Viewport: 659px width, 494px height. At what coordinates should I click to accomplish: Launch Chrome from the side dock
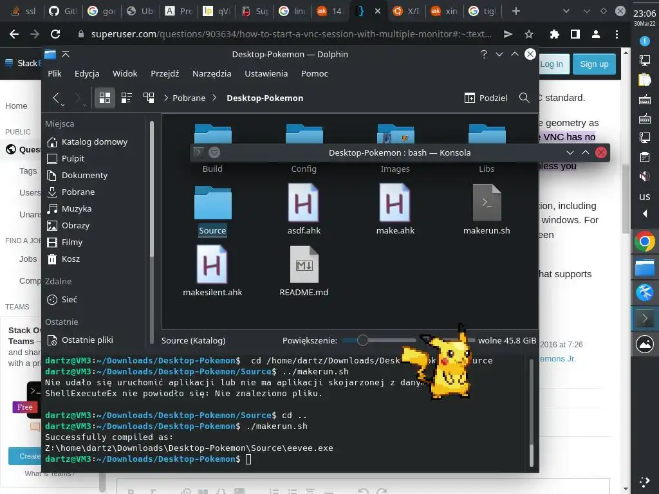point(644,242)
